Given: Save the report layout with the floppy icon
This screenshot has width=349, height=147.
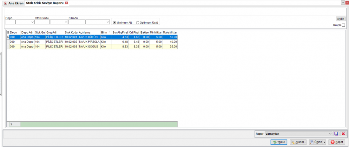Looking at the screenshot, I should click(336, 134).
